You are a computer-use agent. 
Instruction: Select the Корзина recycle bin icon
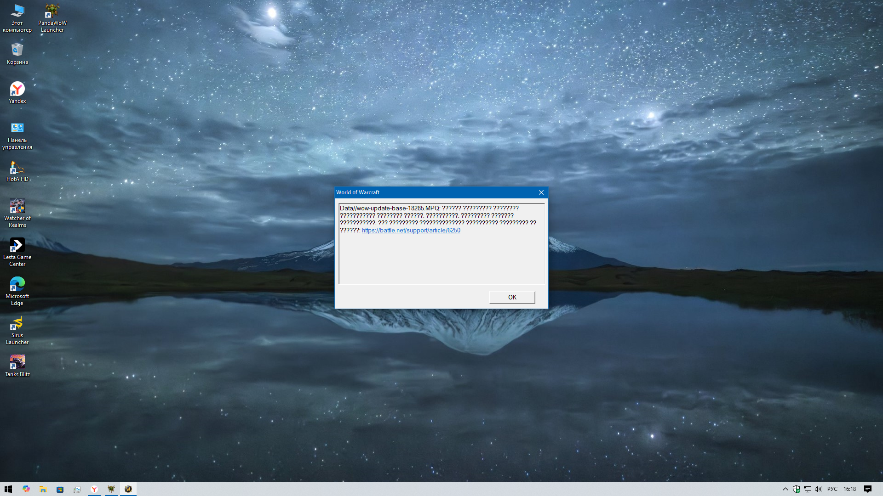pyautogui.click(x=17, y=54)
